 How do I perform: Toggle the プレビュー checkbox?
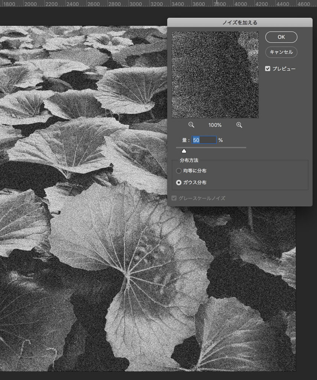pyautogui.click(x=268, y=69)
